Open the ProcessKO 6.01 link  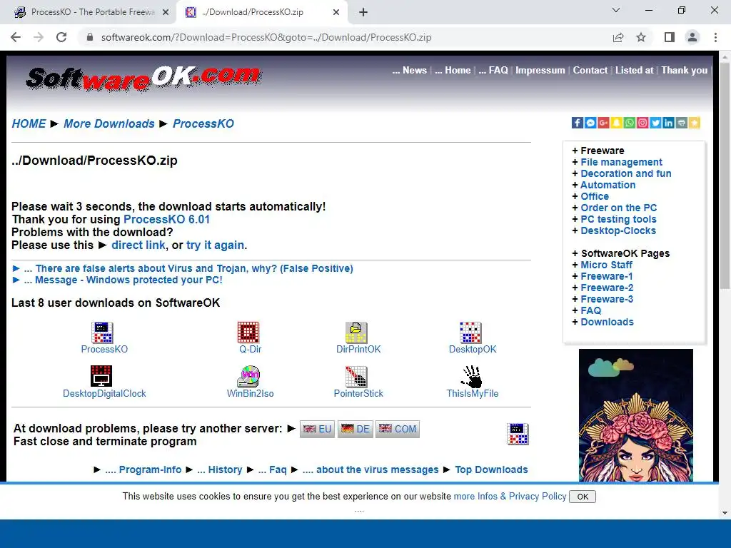click(x=166, y=220)
